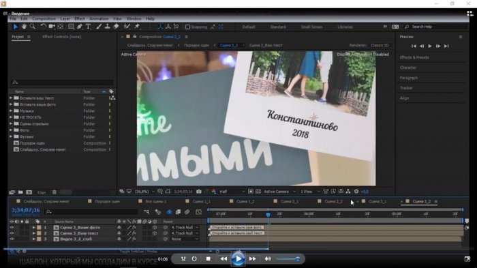Open the composition mini-flowchart icon in timeline
This screenshot has width=477, height=268.
147,211
